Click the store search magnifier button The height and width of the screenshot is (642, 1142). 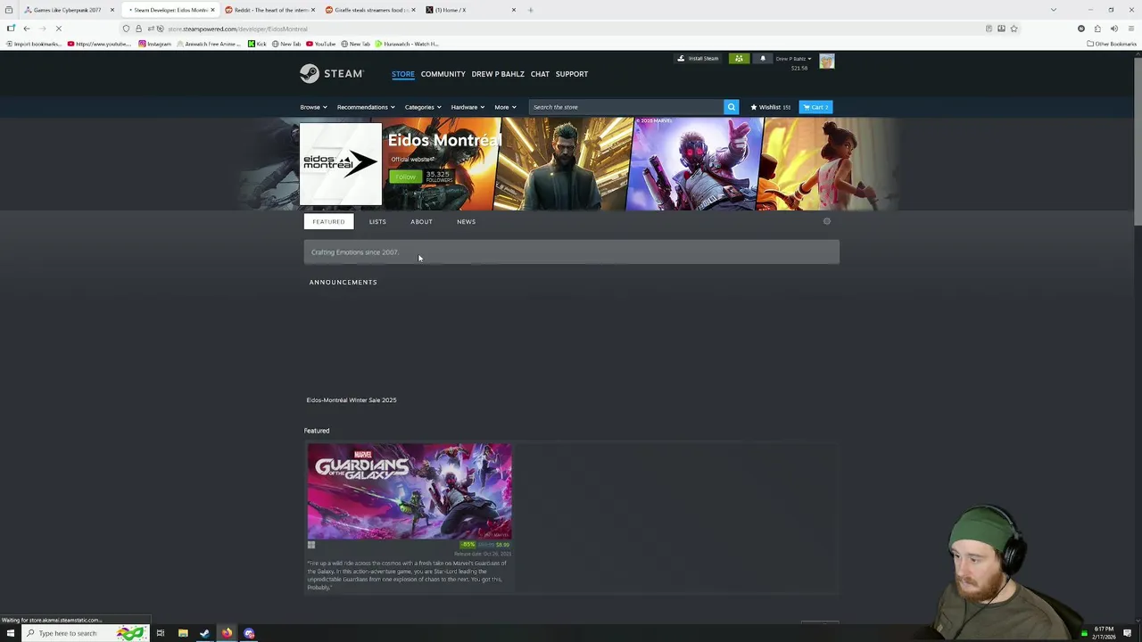tap(731, 107)
